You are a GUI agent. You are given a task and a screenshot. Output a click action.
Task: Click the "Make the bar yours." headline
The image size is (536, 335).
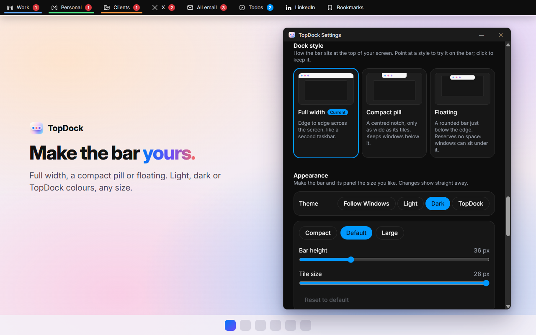coord(112,153)
